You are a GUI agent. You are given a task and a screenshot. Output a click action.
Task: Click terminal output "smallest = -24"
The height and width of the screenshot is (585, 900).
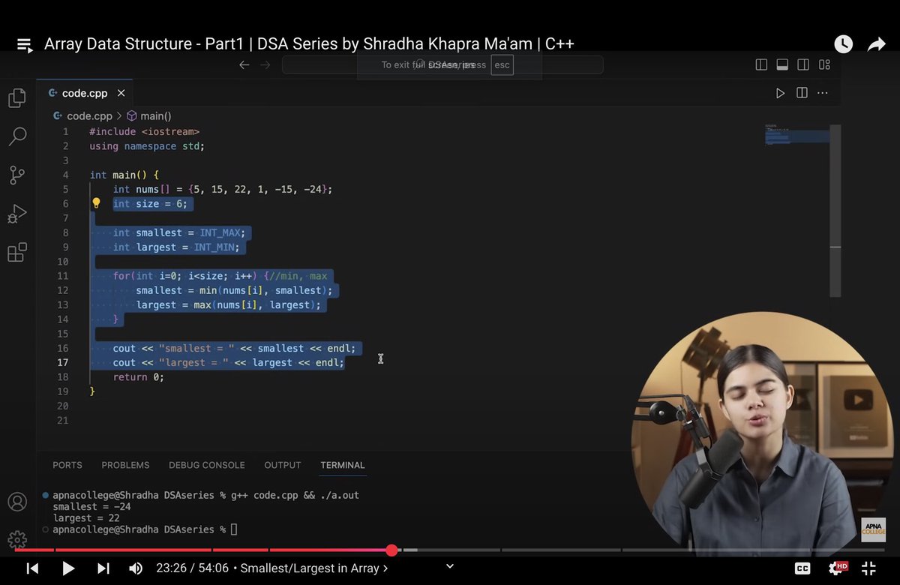(x=91, y=506)
